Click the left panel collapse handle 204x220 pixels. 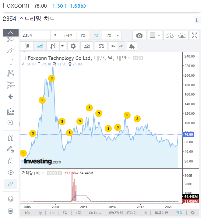[x=19, y=124]
